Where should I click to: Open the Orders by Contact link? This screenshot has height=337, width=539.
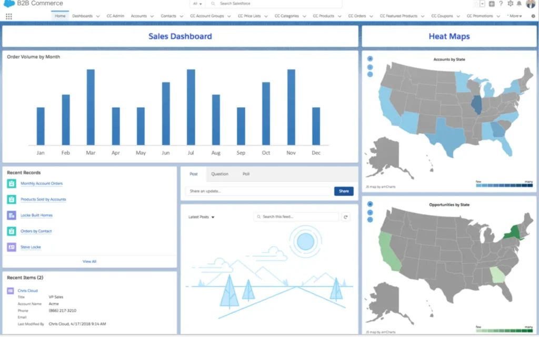pos(36,231)
